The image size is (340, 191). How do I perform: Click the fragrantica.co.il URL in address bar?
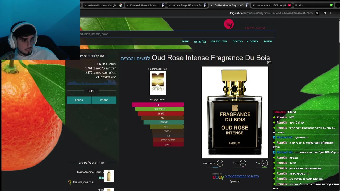pyautogui.click(x=271, y=13)
